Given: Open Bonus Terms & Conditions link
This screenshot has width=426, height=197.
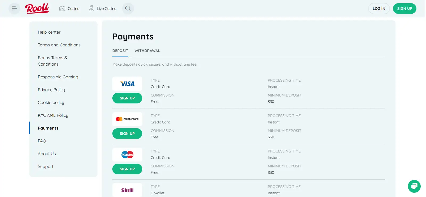Looking at the screenshot, I should [x=52, y=61].
